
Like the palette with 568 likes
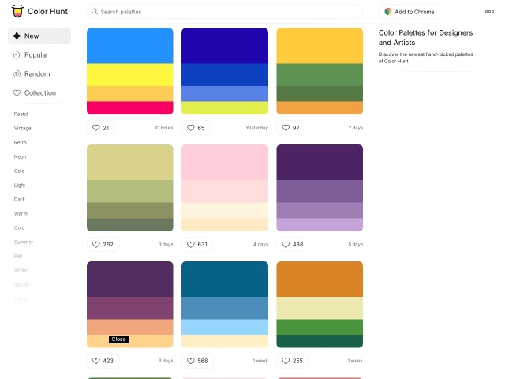point(197,361)
